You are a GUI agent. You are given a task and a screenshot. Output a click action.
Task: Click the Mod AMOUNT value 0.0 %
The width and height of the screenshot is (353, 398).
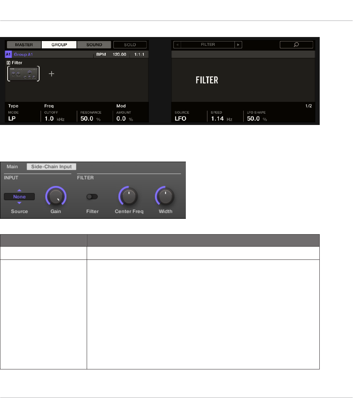(x=125, y=118)
